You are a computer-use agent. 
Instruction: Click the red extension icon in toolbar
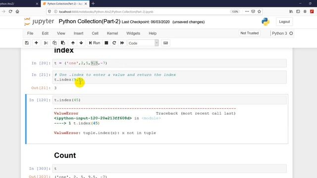(x=312, y=11)
